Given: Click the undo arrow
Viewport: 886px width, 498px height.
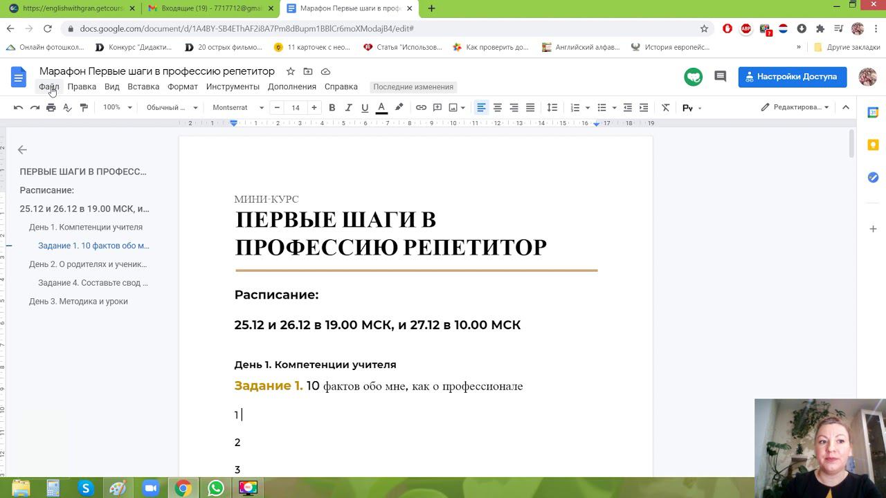Looking at the screenshot, I should pyautogui.click(x=18, y=107).
